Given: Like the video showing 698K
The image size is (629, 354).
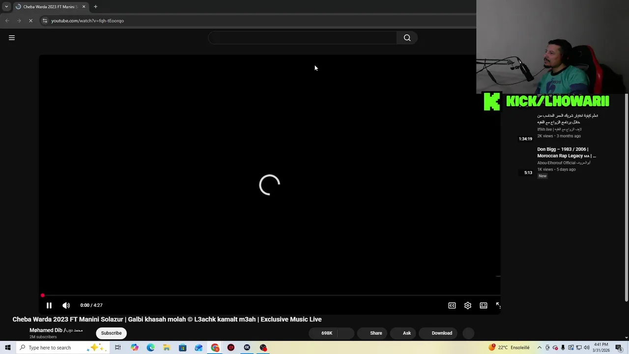Looking at the screenshot, I should [323, 333].
